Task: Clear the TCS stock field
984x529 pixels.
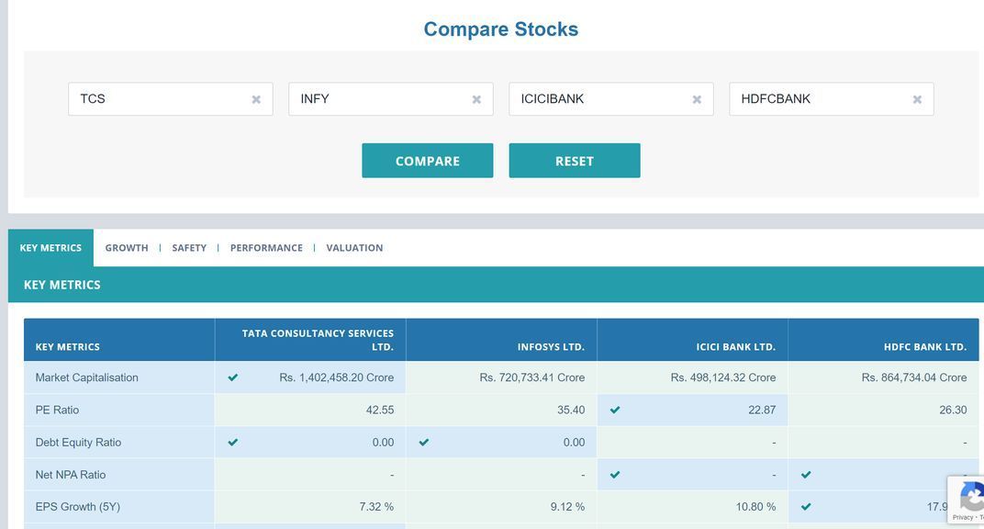Action: click(256, 99)
